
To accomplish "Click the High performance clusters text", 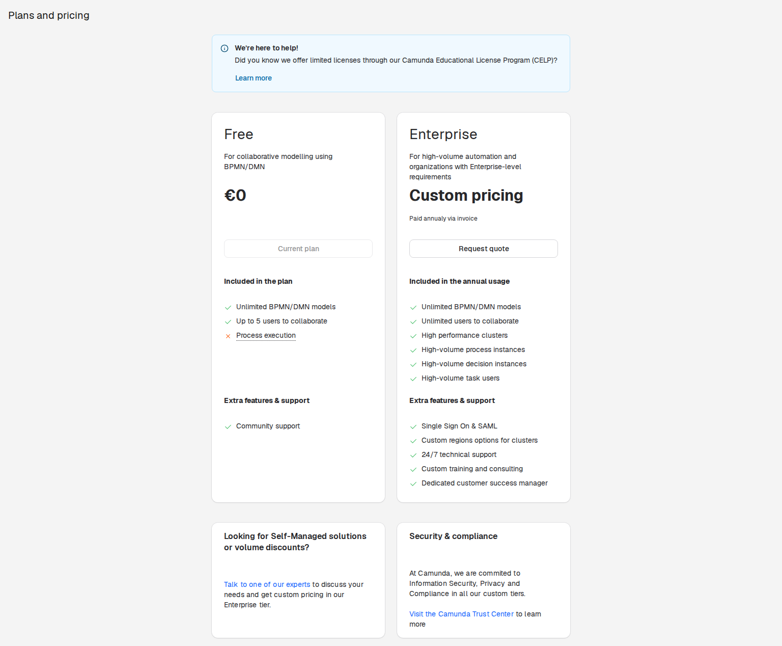I will click(464, 335).
